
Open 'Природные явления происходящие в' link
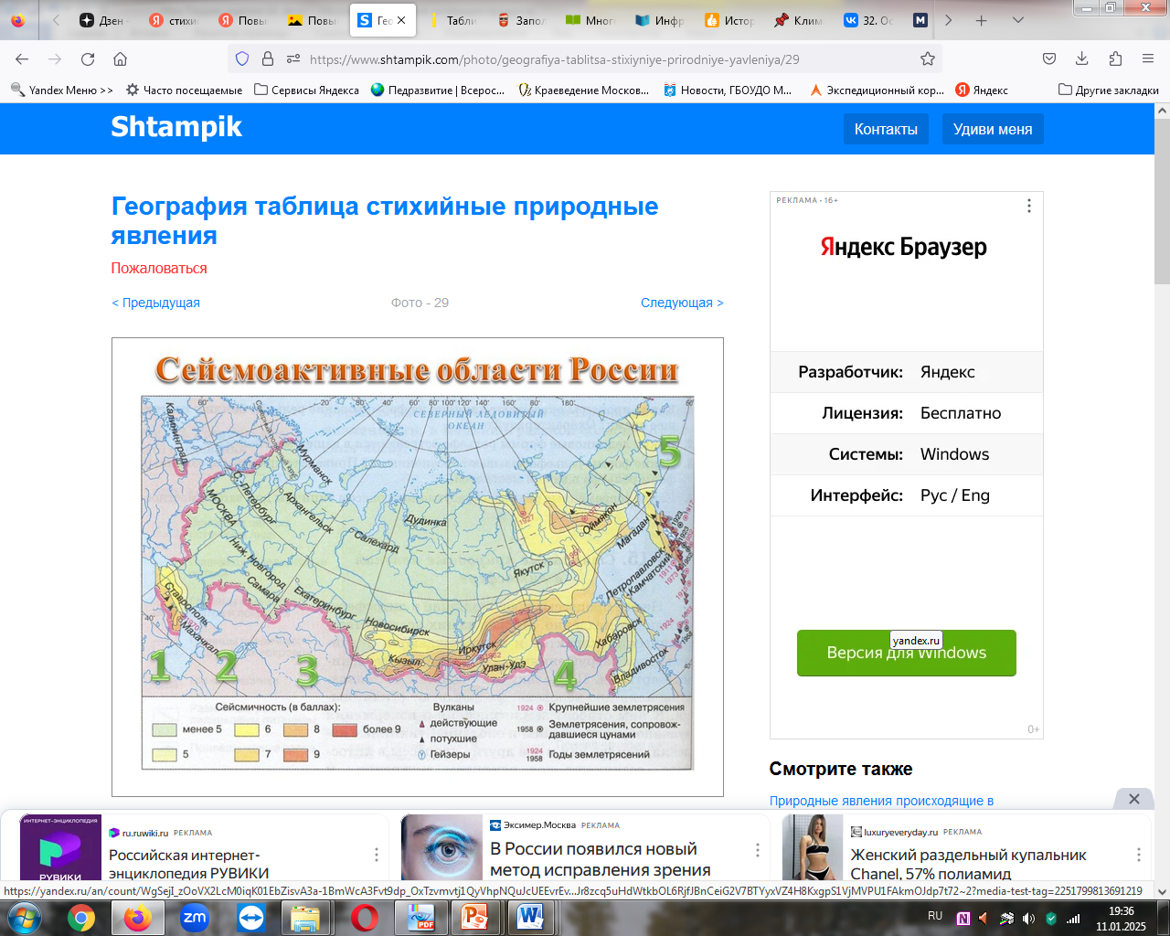click(x=881, y=801)
